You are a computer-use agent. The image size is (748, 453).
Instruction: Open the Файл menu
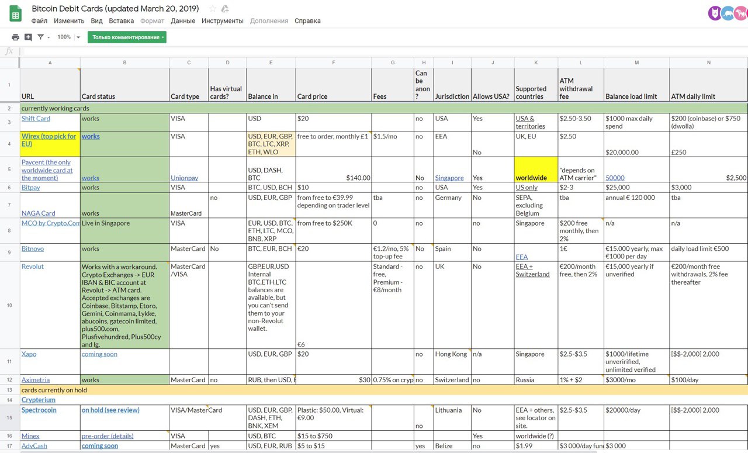pyautogui.click(x=39, y=20)
